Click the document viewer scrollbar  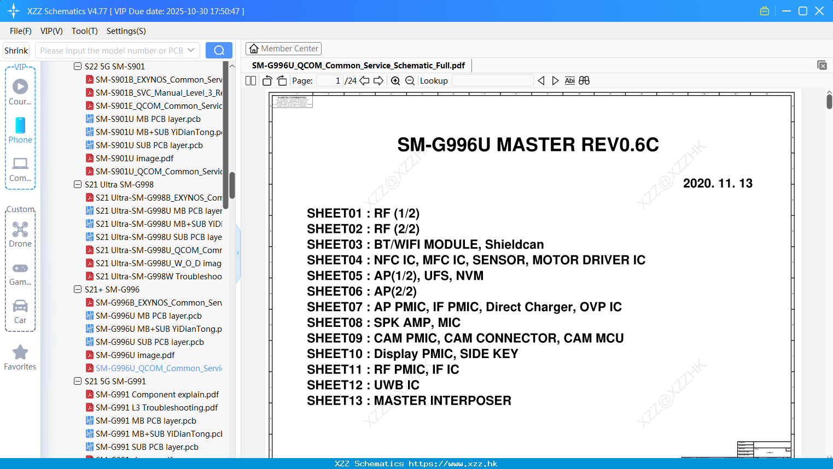[829, 101]
